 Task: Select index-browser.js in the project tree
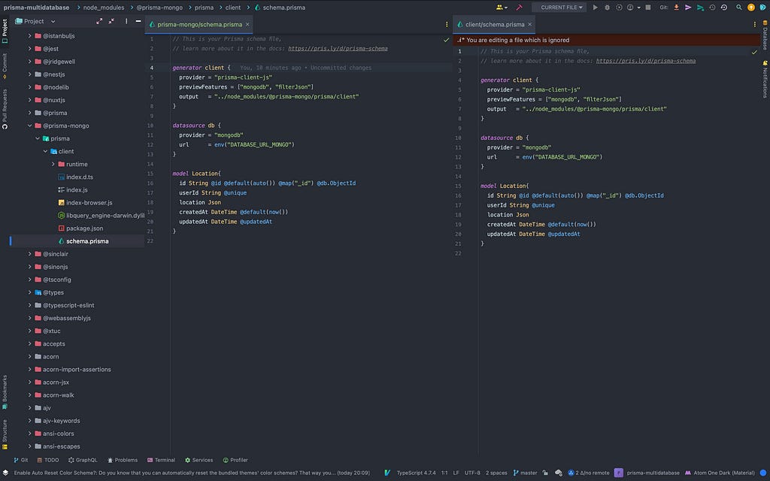pos(89,202)
